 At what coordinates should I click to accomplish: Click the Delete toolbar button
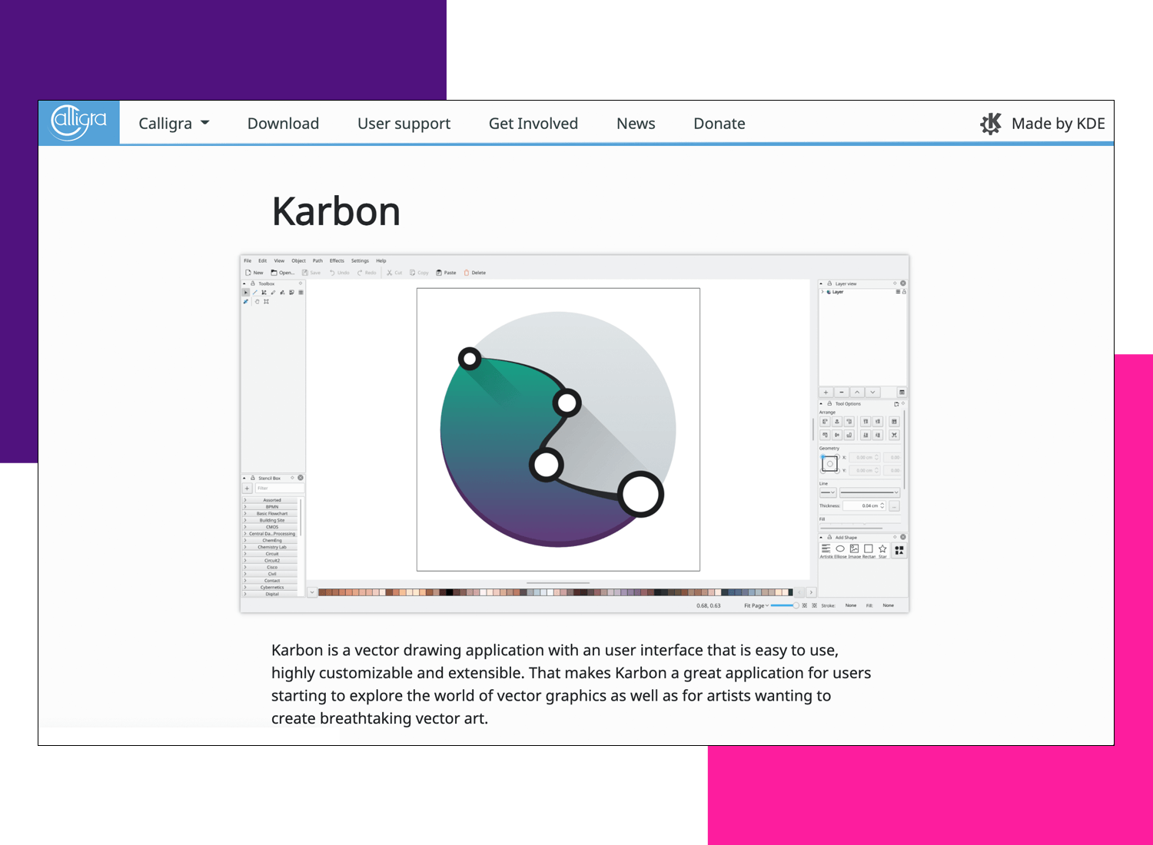coord(474,273)
